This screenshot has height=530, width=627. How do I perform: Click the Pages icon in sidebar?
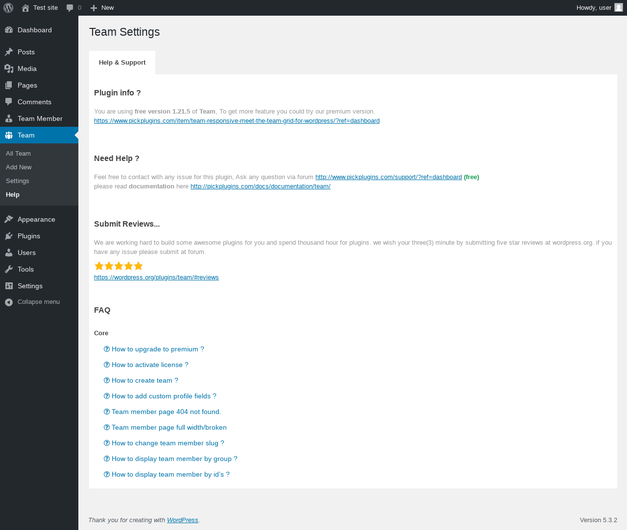coord(9,85)
